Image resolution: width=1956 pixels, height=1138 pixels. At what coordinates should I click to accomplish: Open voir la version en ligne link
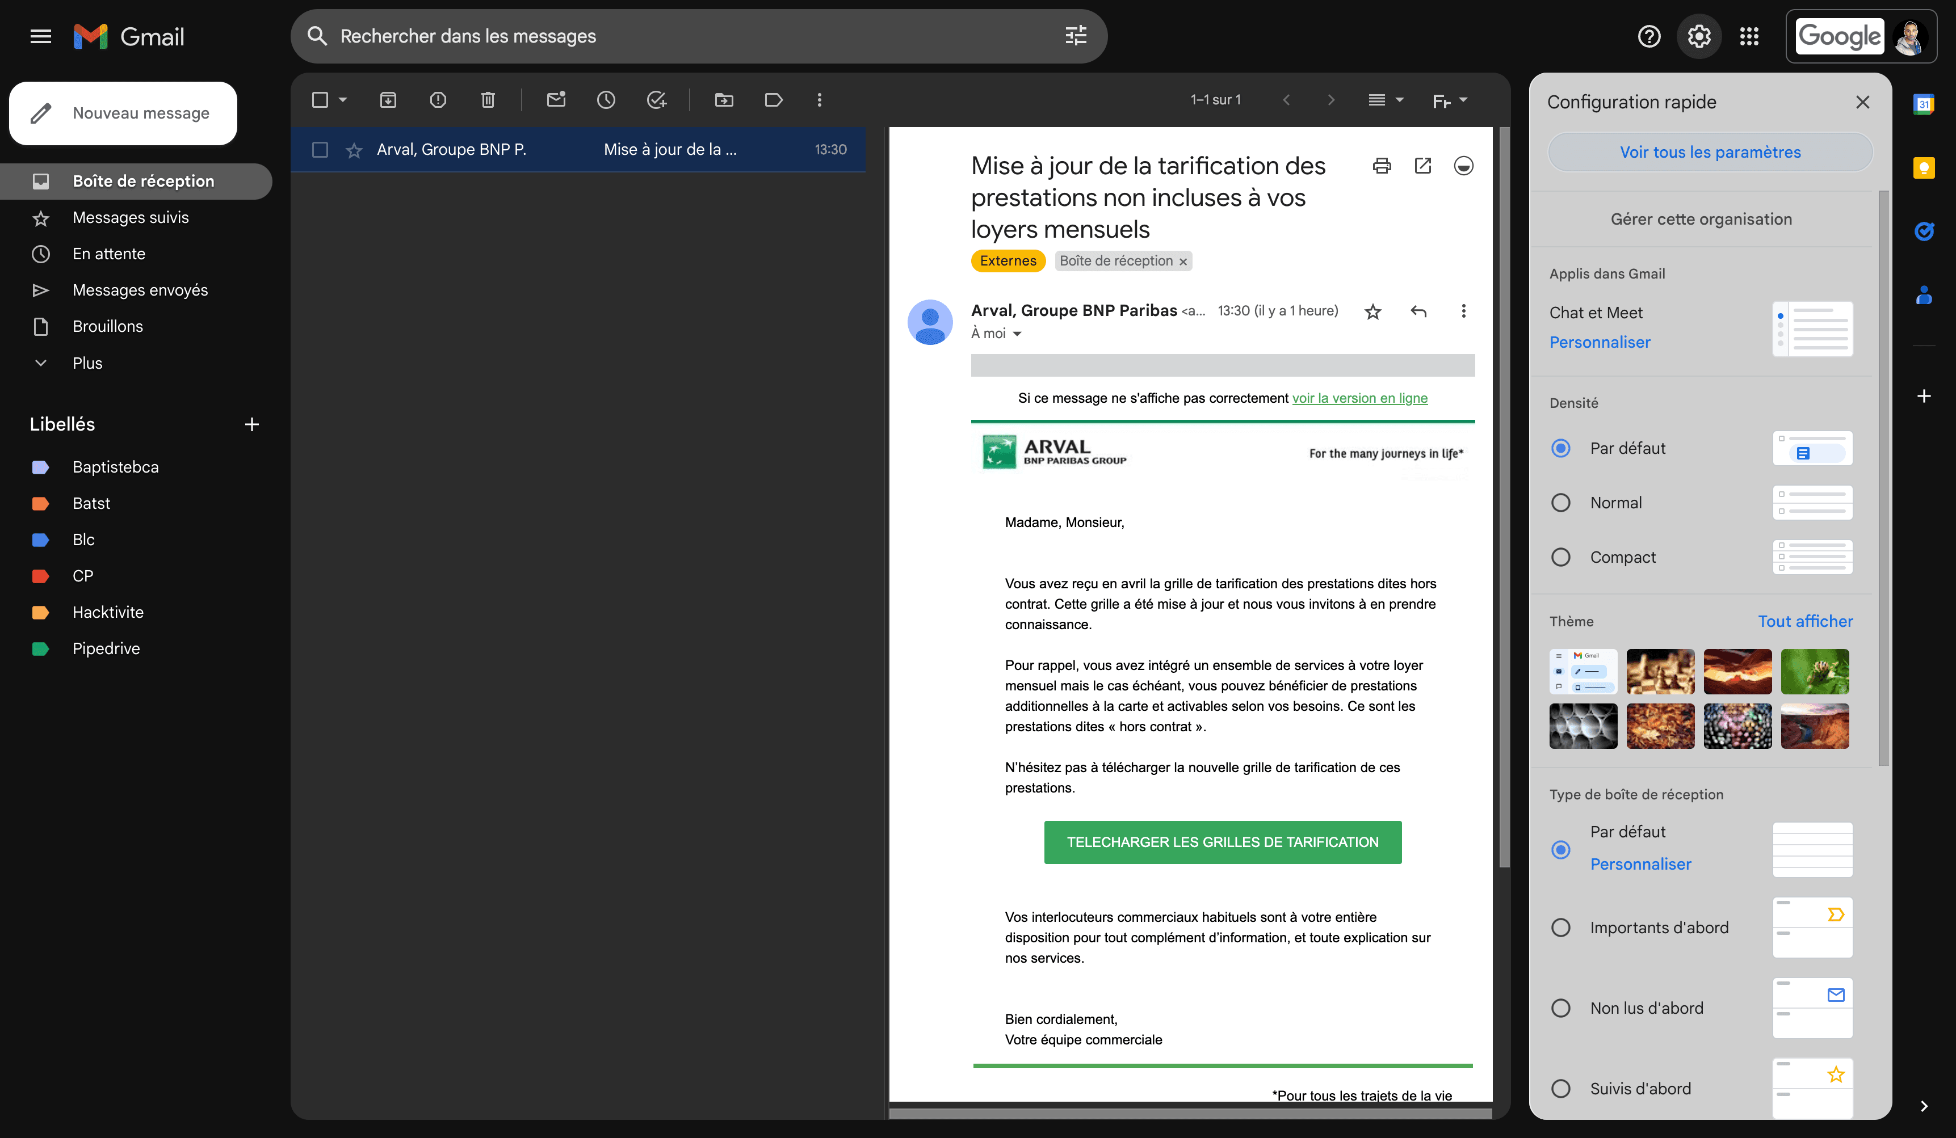pos(1360,398)
